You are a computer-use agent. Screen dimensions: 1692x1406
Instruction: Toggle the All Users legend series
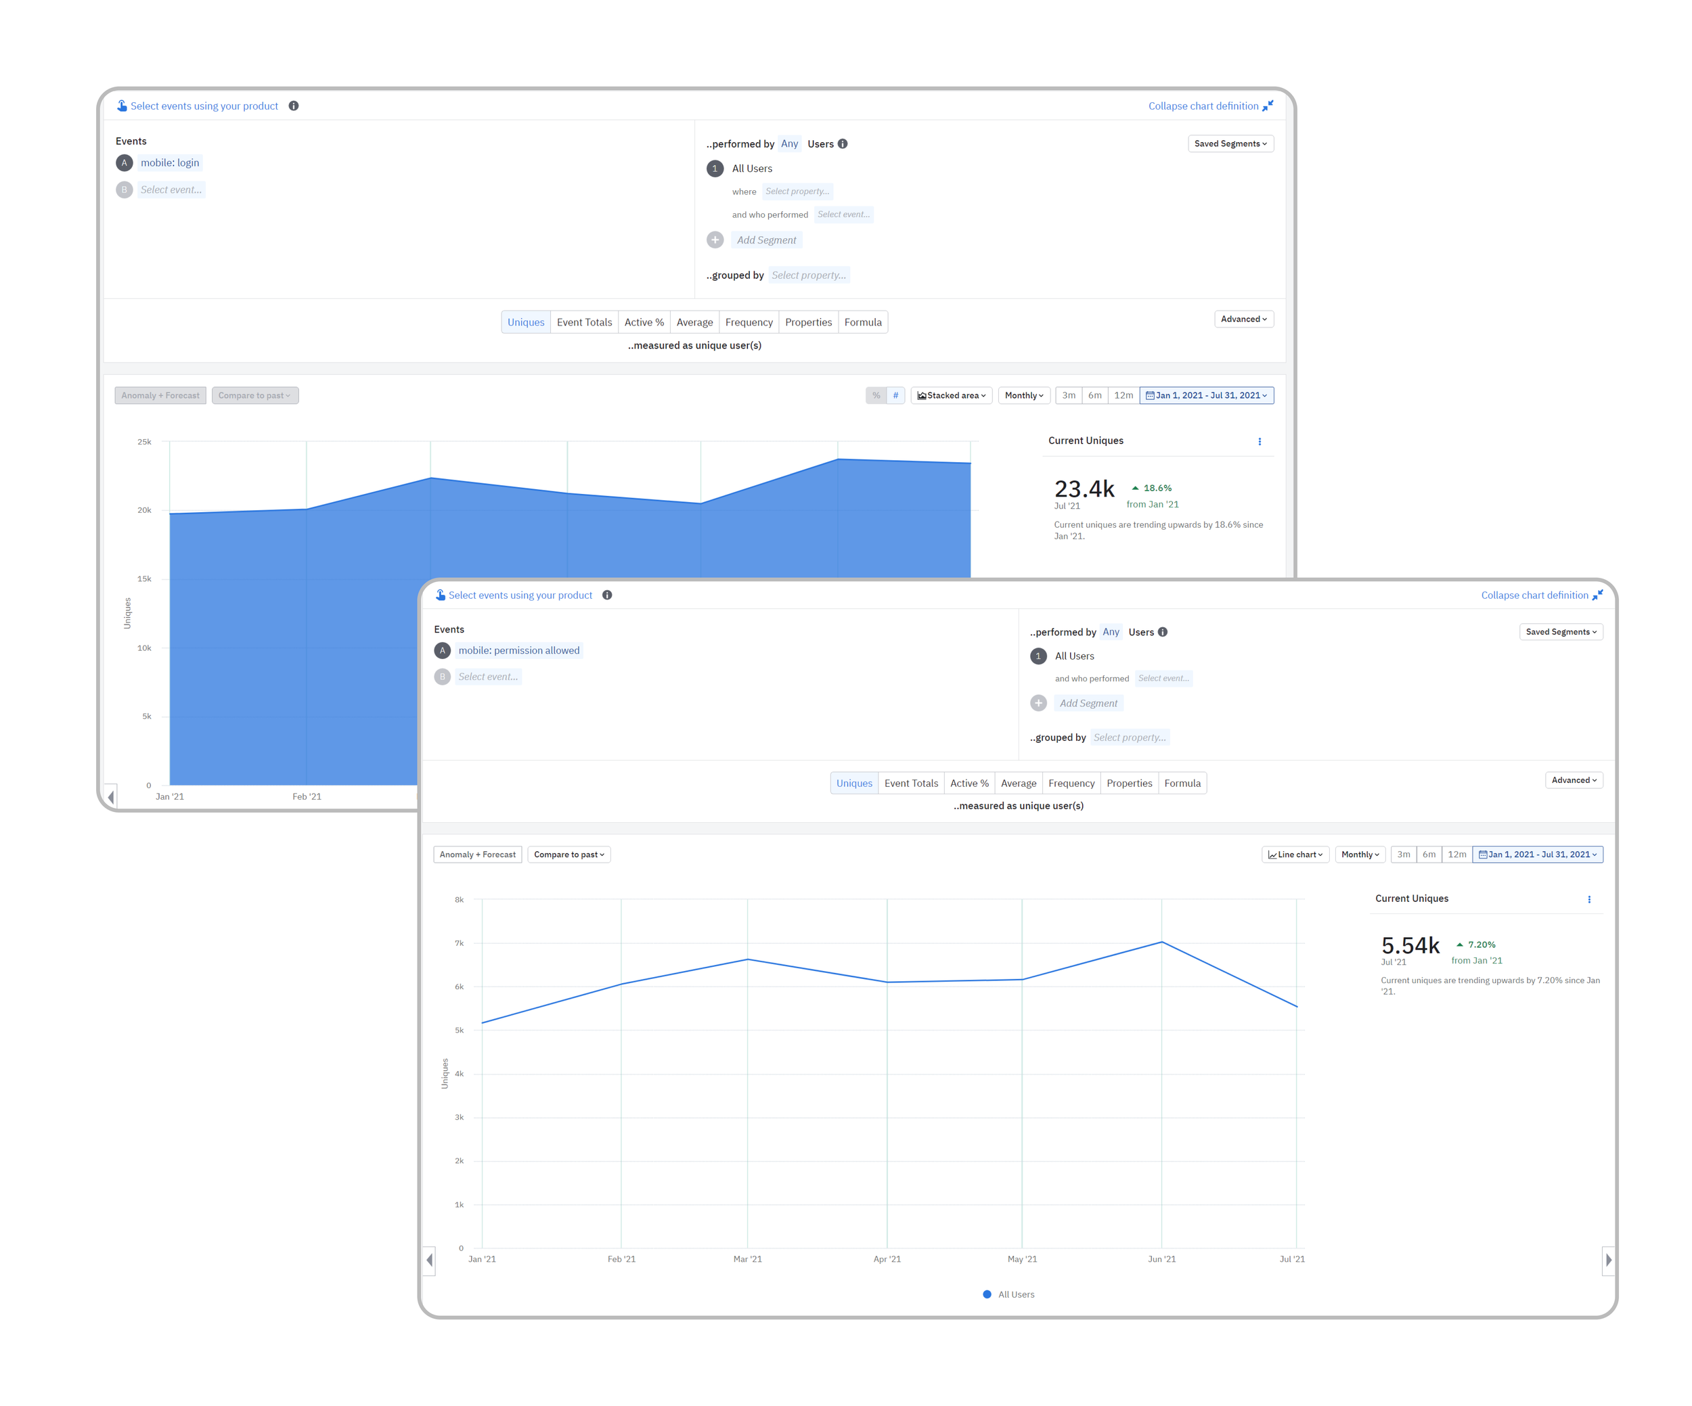pyautogui.click(x=1015, y=1294)
